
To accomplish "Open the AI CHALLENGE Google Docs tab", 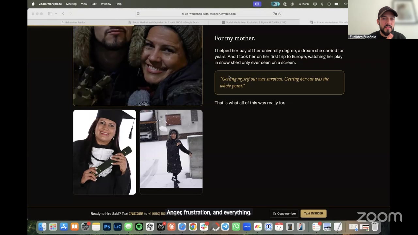I will (163, 22).
